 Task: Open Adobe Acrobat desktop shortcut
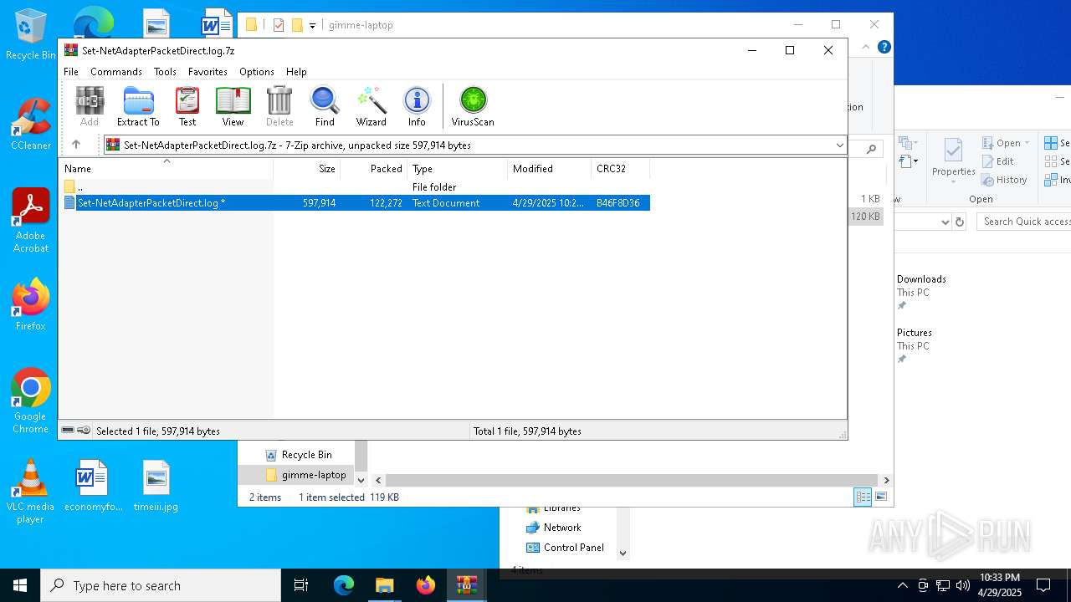(x=31, y=220)
